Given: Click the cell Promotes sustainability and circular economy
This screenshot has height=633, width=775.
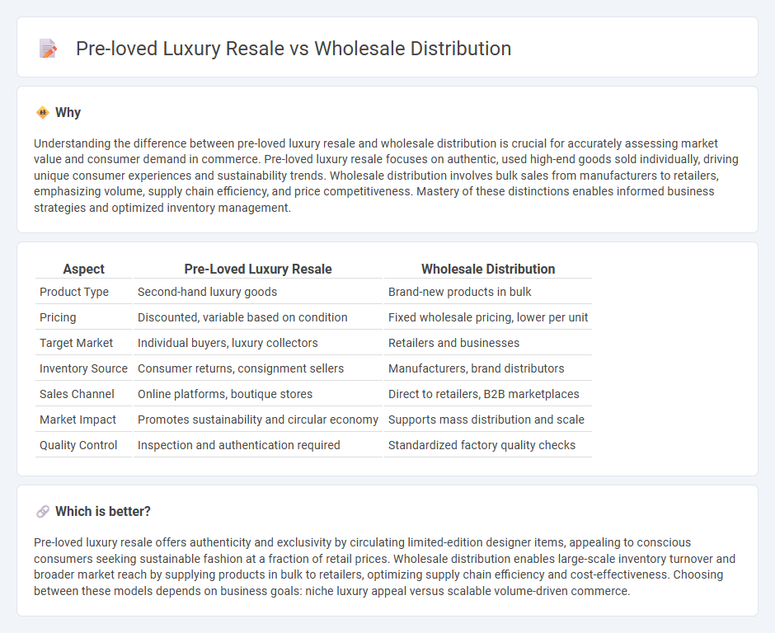Looking at the screenshot, I should point(257,420).
